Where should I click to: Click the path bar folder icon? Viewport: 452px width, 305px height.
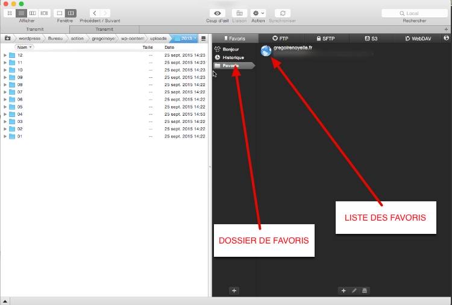[x=7, y=39]
